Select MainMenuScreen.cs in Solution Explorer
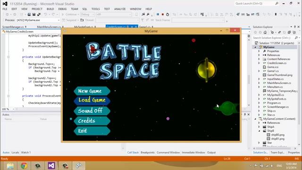Image resolution: width=302 pixels, height=170 pixels. (x=279, y=83)
